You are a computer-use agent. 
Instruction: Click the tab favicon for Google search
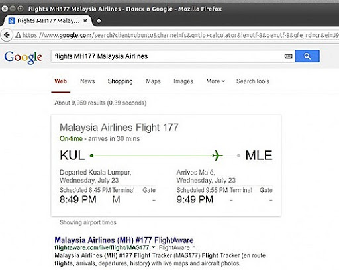click(x=11, y=21)
